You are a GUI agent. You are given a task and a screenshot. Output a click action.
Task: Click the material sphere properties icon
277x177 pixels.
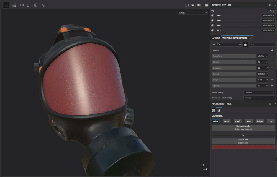[x=219, y=111]
